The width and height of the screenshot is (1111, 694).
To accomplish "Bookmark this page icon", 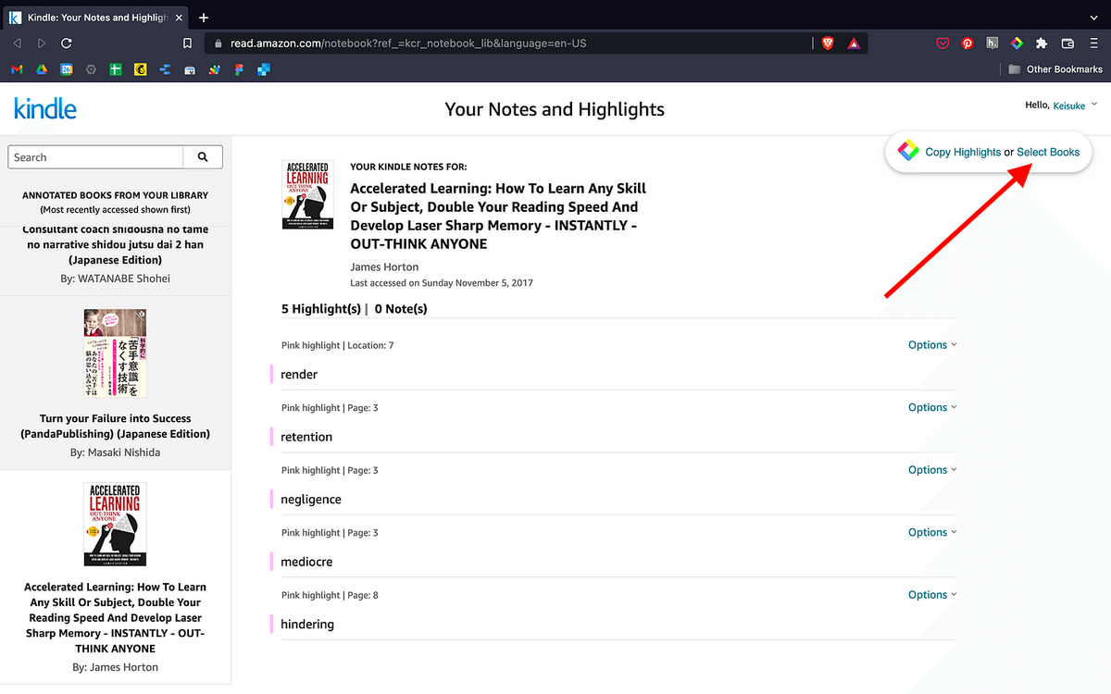I will (188, 43).
